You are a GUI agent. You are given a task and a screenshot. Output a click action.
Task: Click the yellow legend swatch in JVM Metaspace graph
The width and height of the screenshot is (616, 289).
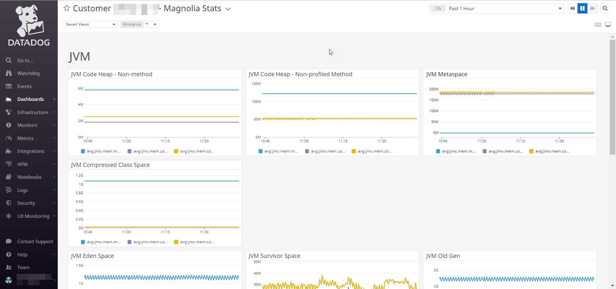pyautogui.click(x=531, y=151)
